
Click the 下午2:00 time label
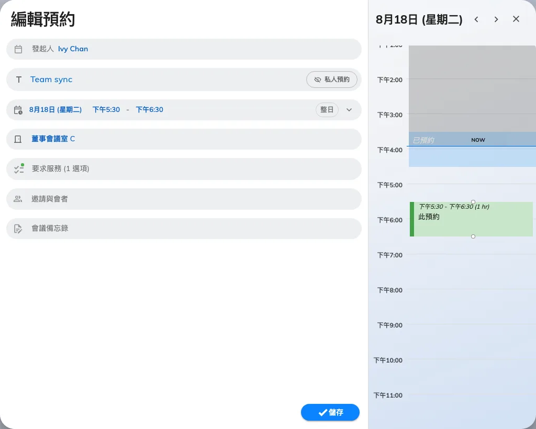click(x=389, y=80)
